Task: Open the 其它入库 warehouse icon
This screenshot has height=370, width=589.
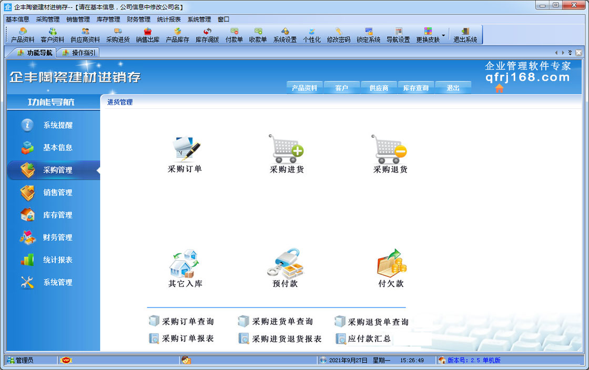Action: (x=185, y=264)
